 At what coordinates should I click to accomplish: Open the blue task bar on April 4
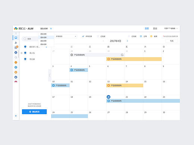click(x=79, y=70)
